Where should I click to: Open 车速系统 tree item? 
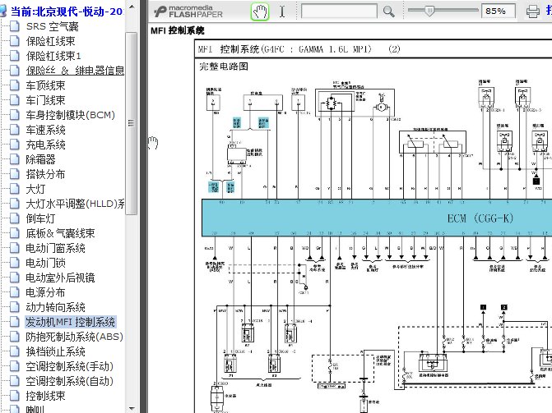(45, 130)
